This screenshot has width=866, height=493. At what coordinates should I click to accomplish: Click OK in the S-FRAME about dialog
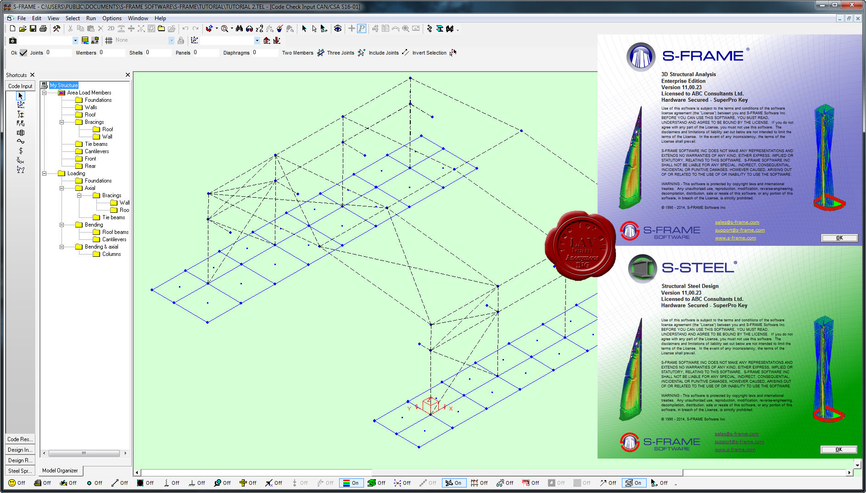[839, 238]
